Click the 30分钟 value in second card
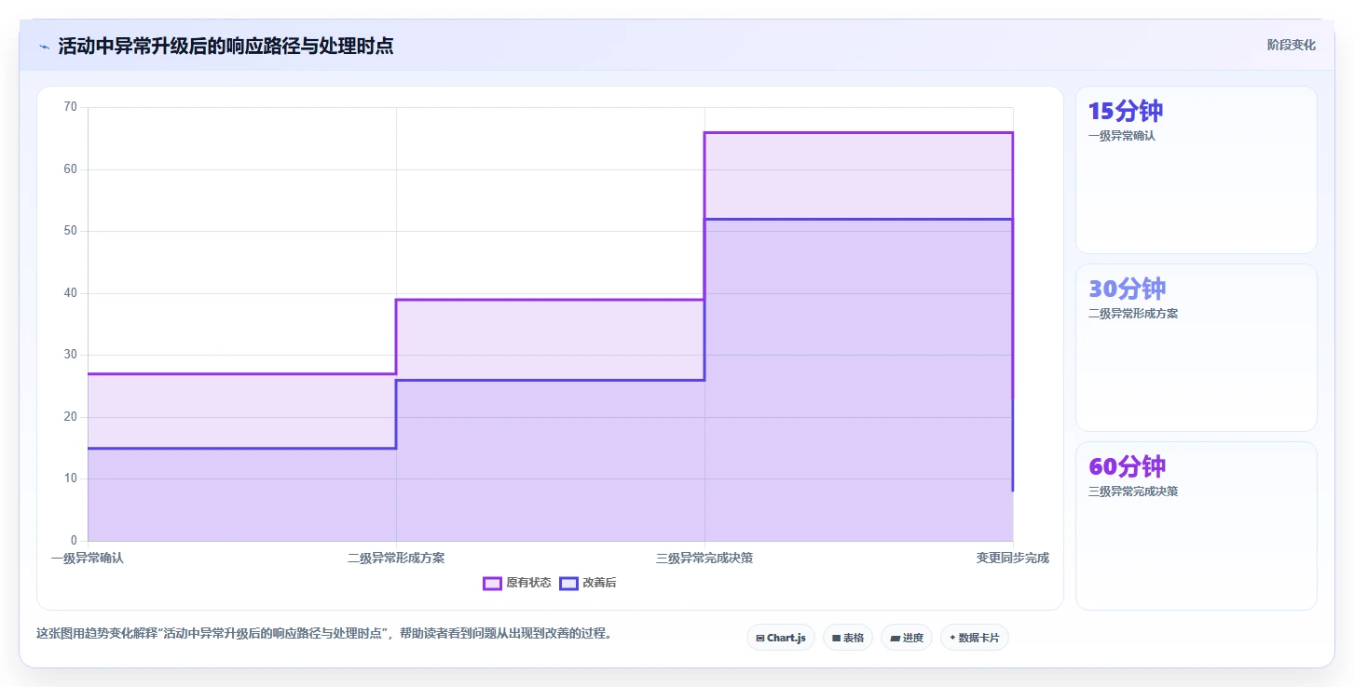 pos(1128,289)
